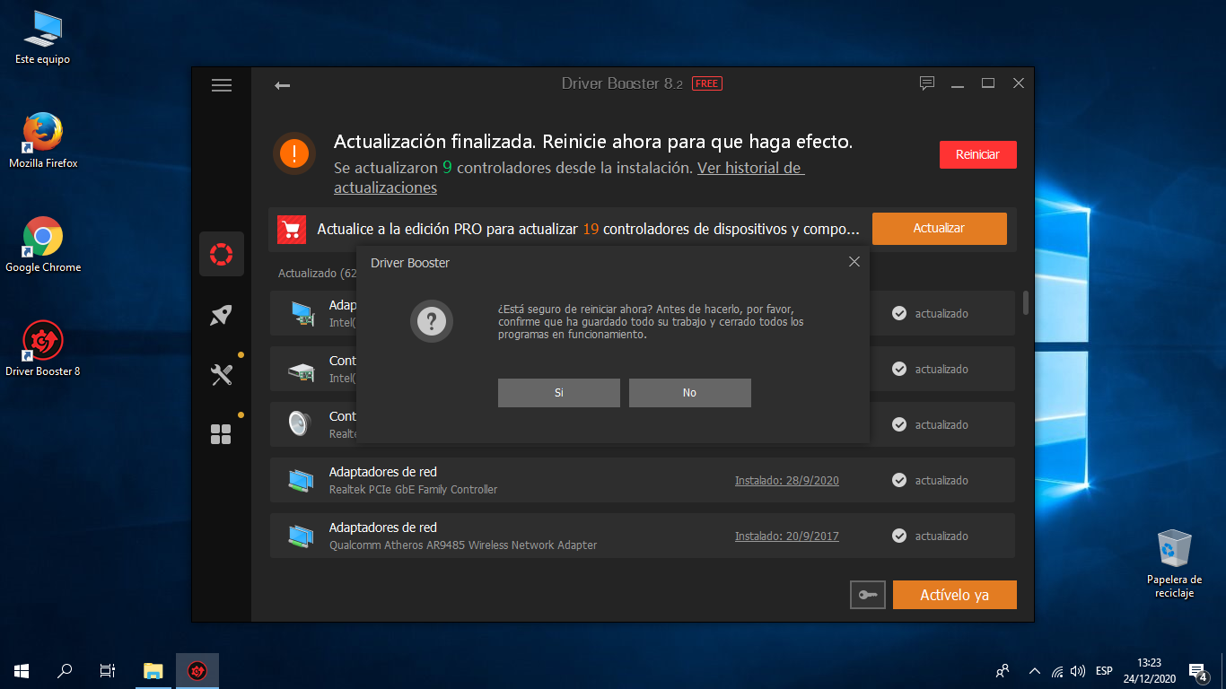The height and width of the screenshot is (689, 1226).
Task: Open the Driver Booster hamburger menu
Action: pyautogui.click(x=222, y=85)
